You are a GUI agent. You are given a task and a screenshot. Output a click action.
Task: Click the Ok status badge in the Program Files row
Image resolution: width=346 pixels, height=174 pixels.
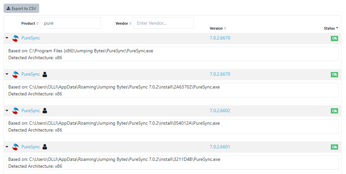(x=334, y=38)
